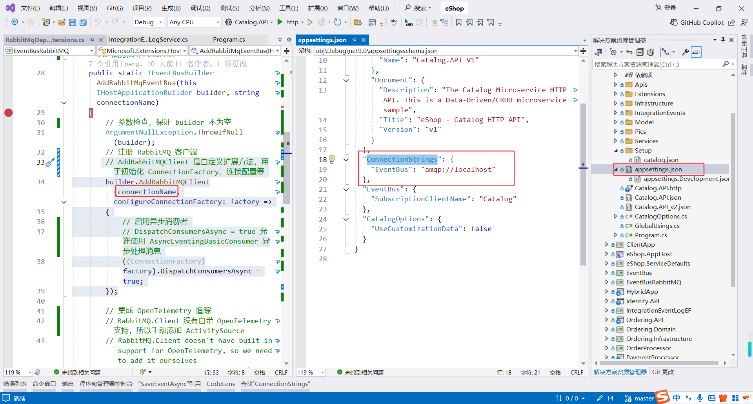
Task: Open GitHub Copilot button
Action: tap(697, 22)
